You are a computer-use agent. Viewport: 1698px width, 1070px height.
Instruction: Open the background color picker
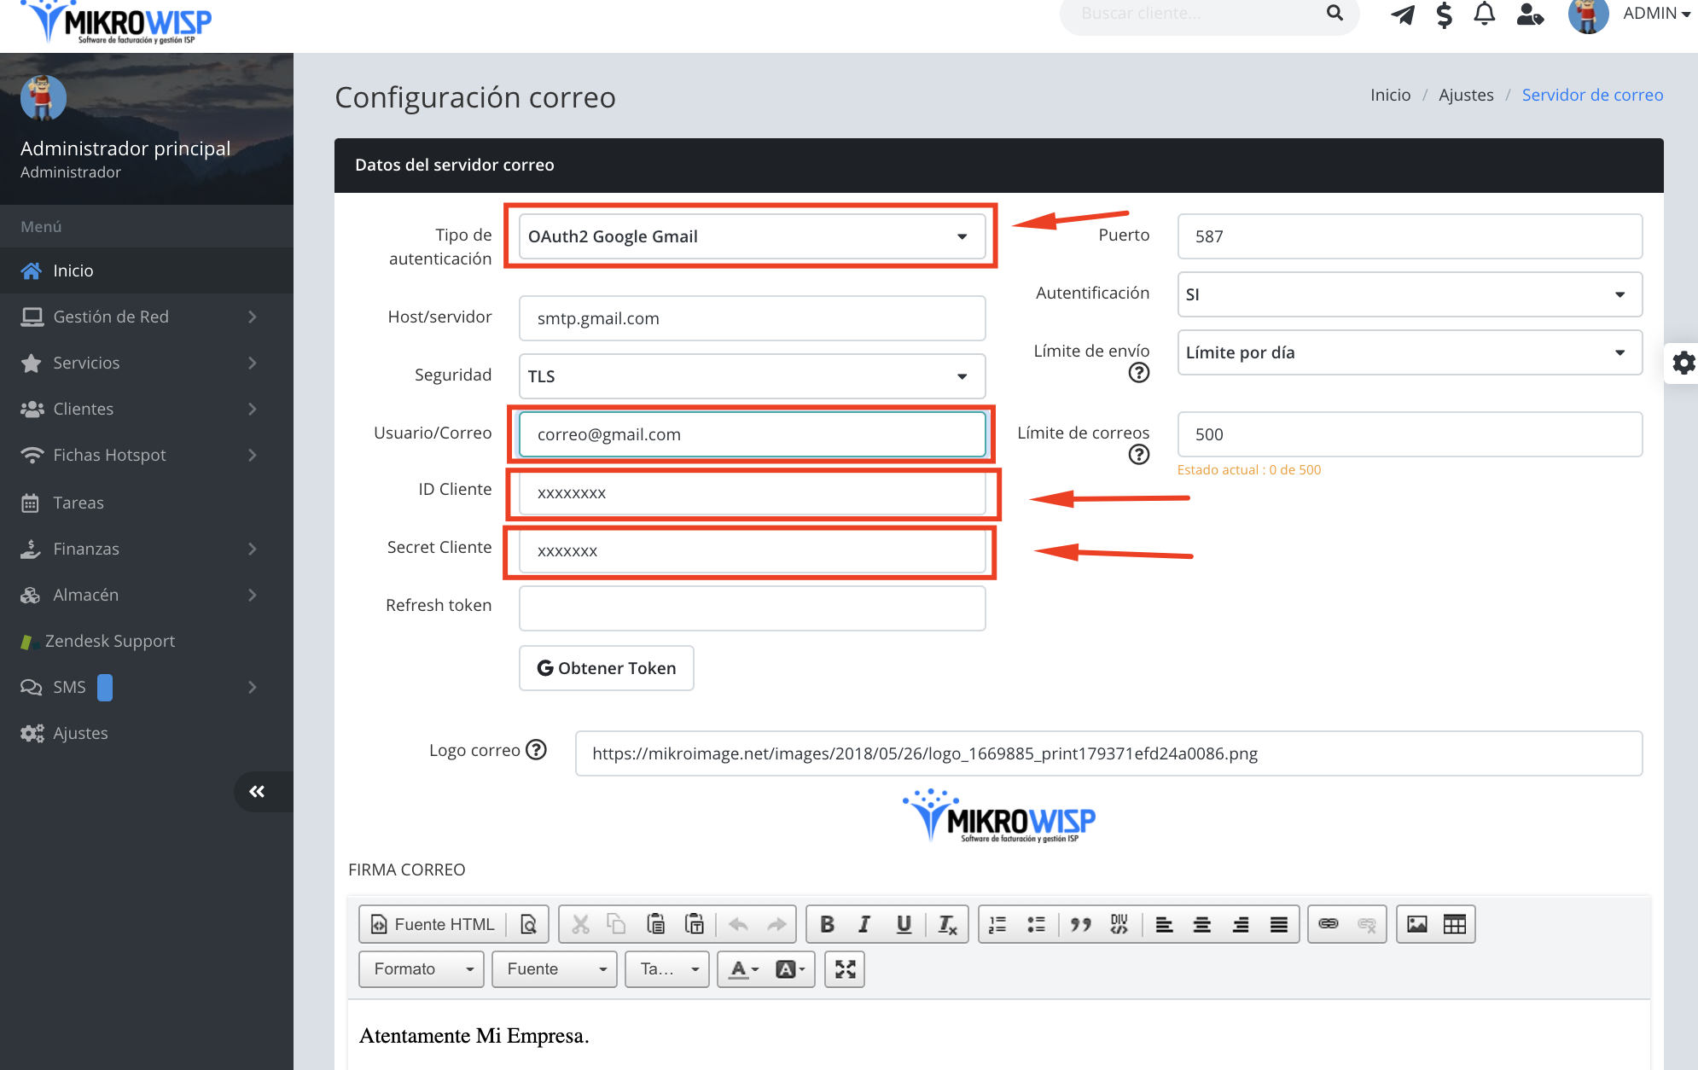[x=790, y=968]
